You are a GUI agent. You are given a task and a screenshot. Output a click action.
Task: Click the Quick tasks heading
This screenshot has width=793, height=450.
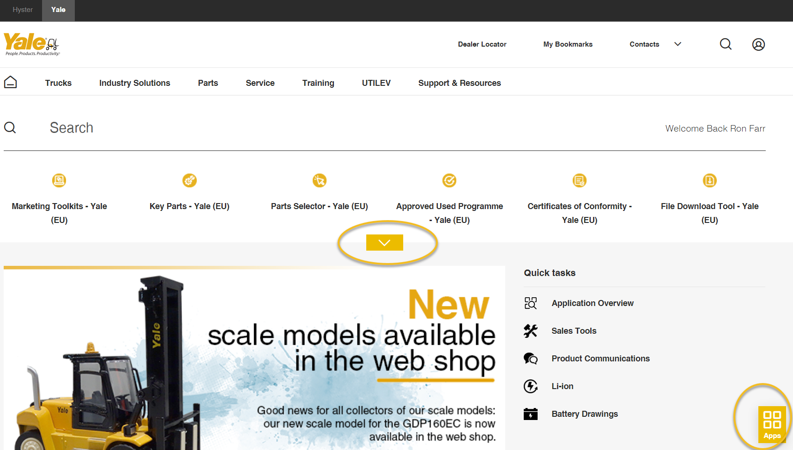(x=550, y=273)
